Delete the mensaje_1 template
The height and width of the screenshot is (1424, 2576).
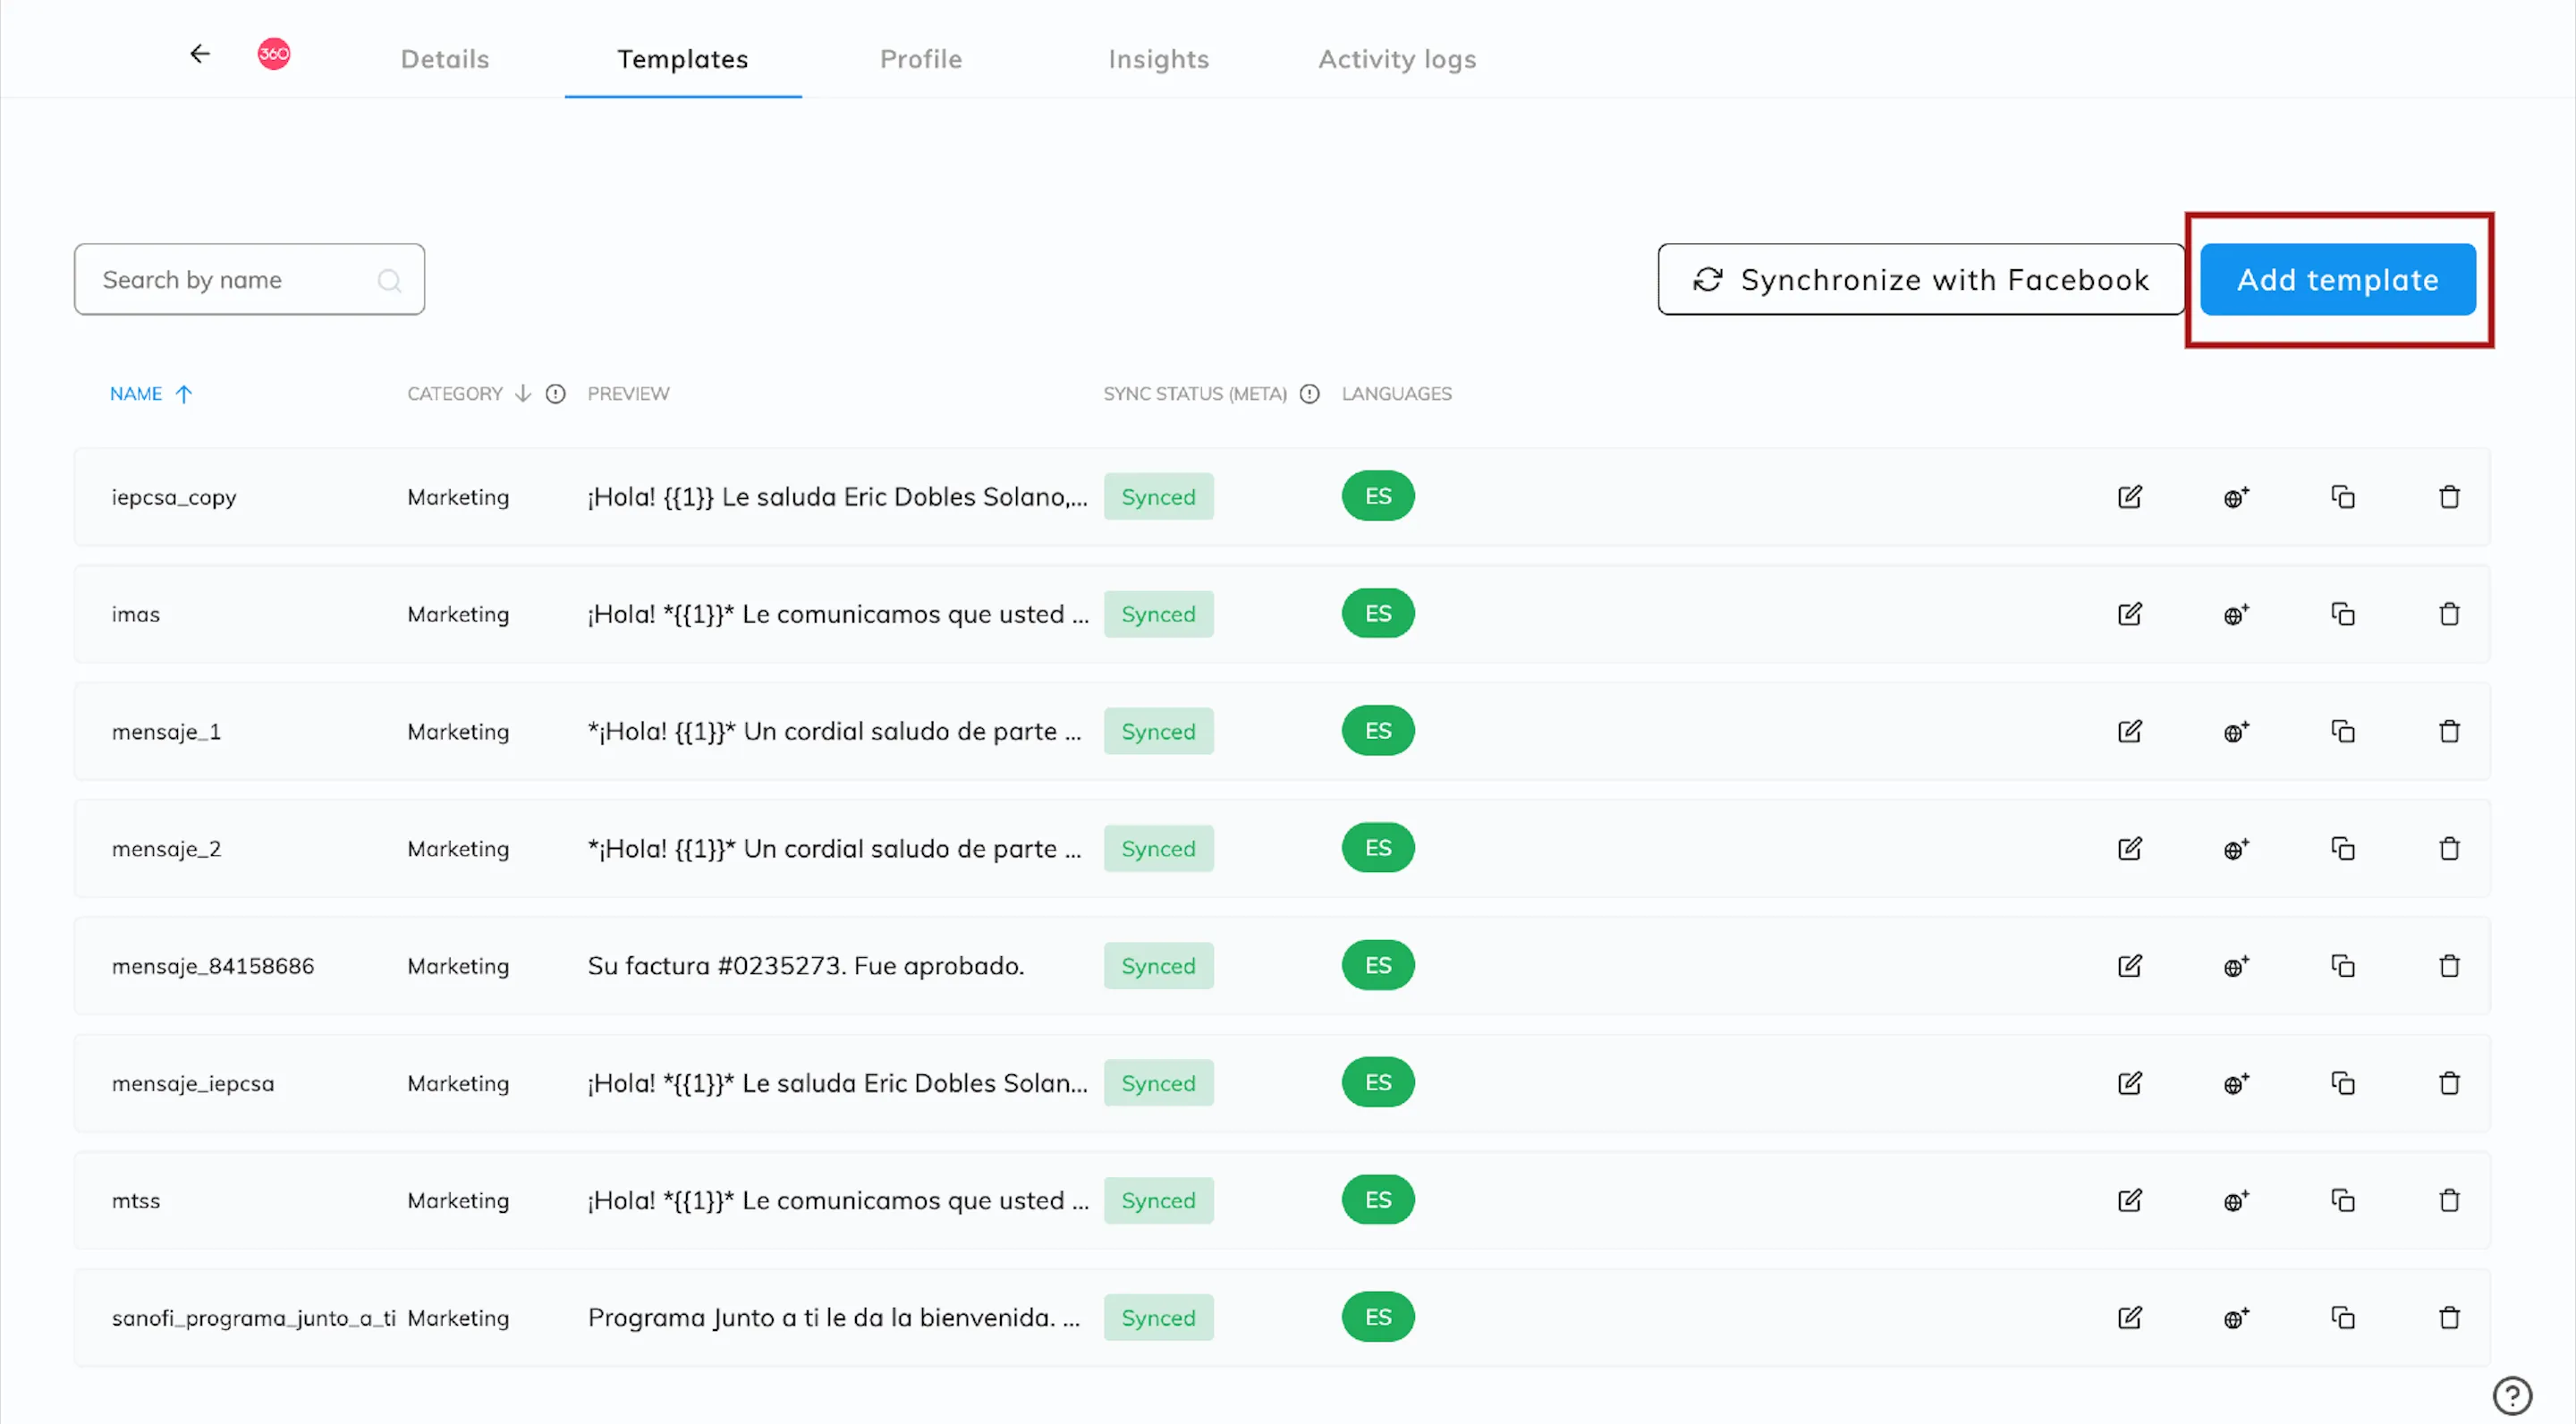tap(2449, 731)
